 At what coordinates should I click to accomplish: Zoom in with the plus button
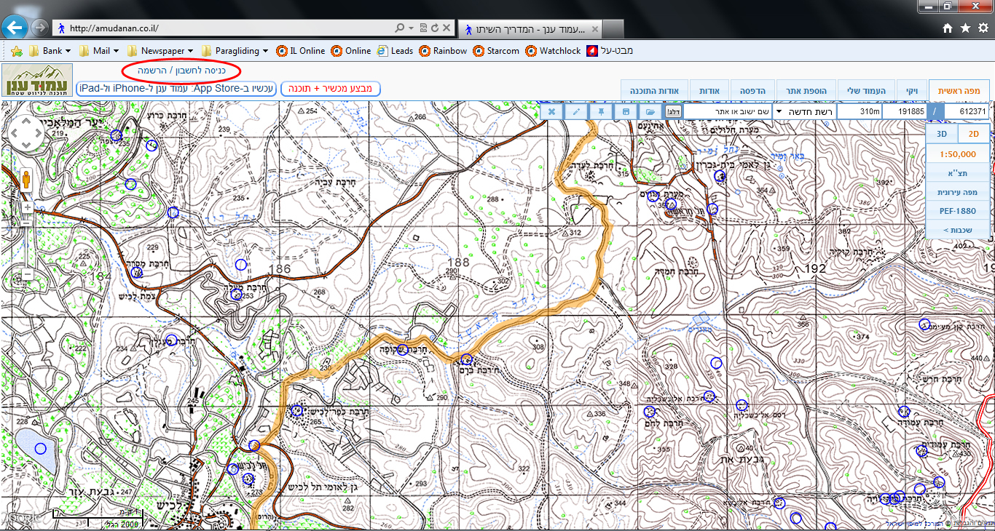pyautogui.click(x=27, y=207)
